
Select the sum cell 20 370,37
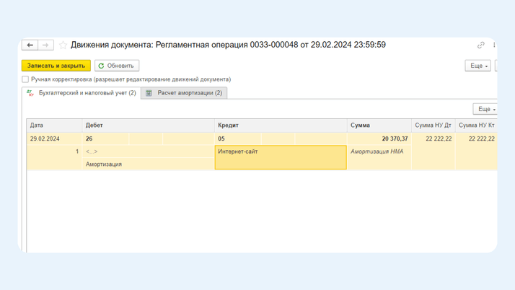(379, 139)
